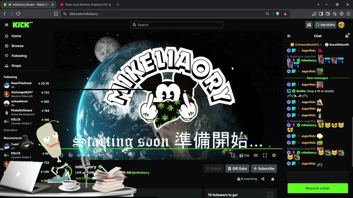
Task: Click the Get KICKs button
Action: tap(325, 25)
